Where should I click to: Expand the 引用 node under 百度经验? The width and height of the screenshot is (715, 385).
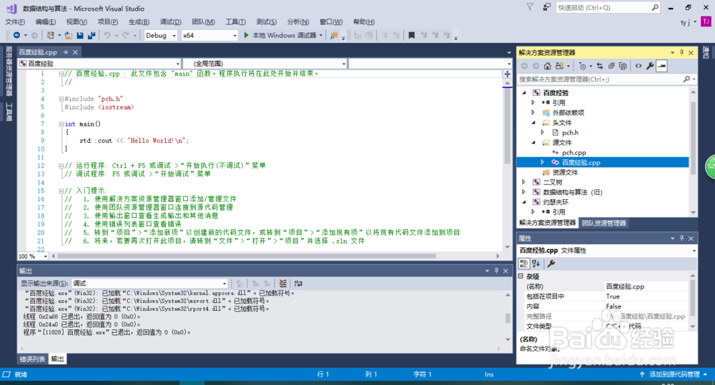(x=533, y=103)
